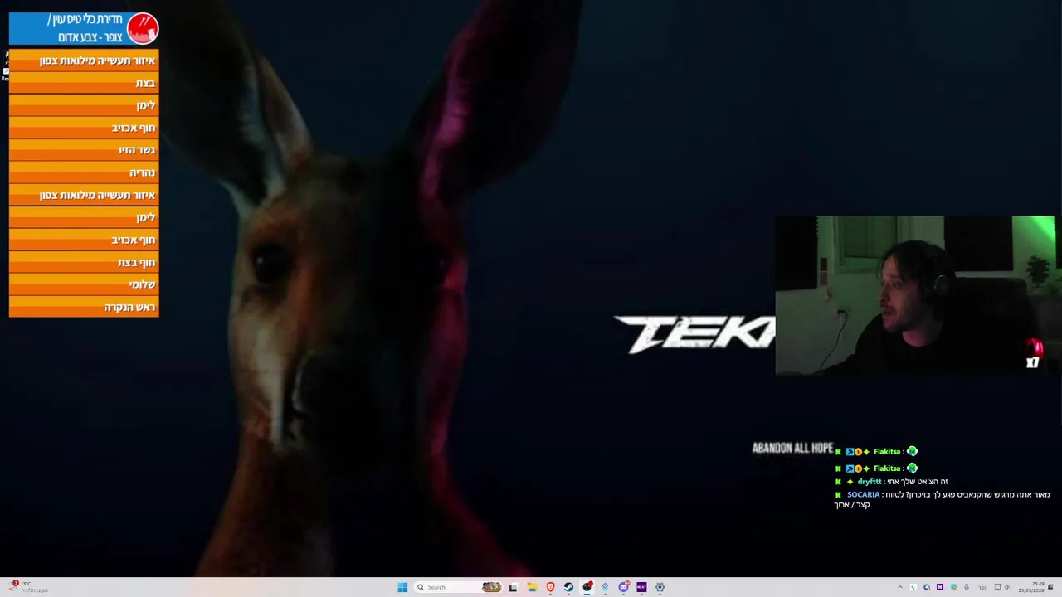The height and width of the screenshot is (597, 1062).
Task: Click the dryfttt chat username
Action: coord(869,482)
